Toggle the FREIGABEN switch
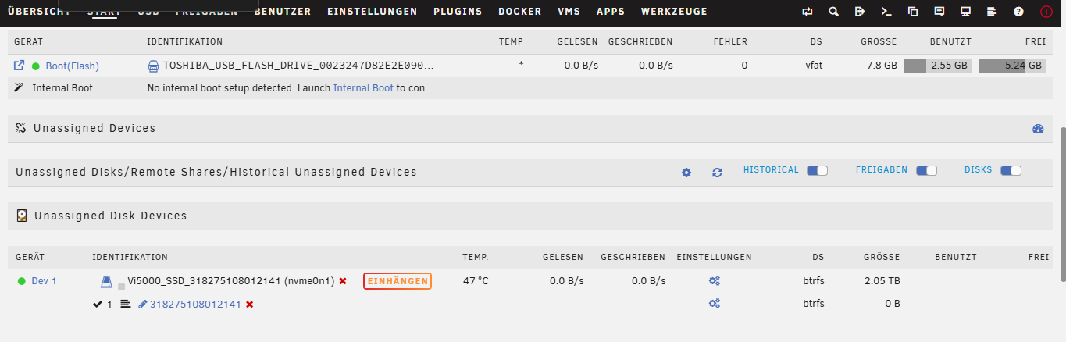Screen dimensions: 1066x342 coord(926,170)
